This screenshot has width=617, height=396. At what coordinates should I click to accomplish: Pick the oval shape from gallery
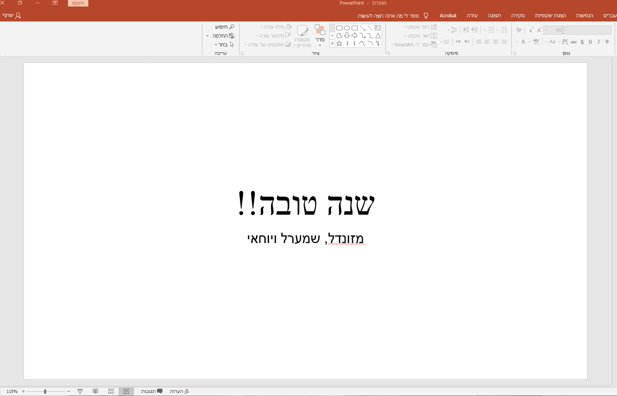point(347,28)
